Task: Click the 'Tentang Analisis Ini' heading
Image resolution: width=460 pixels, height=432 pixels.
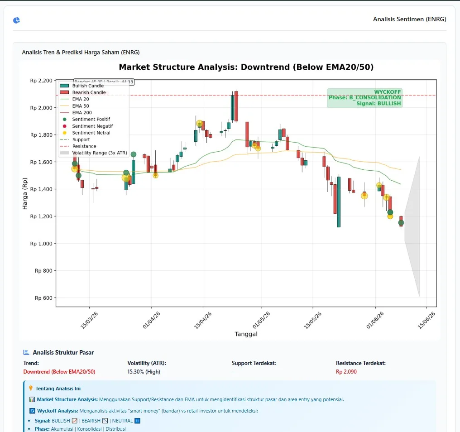Action: point(58,389)
